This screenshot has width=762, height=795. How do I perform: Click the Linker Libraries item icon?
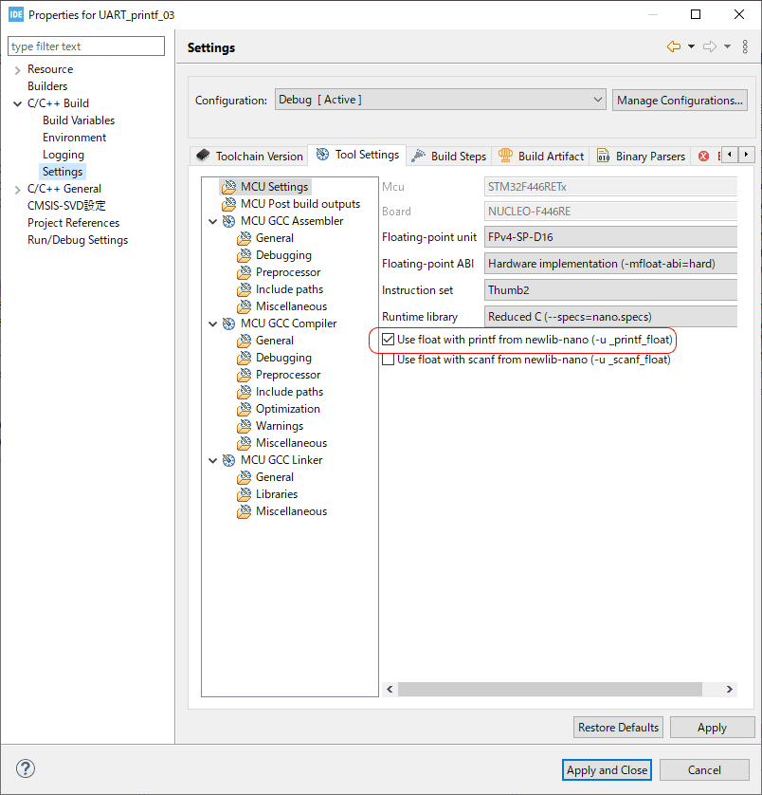pos(245,494)
